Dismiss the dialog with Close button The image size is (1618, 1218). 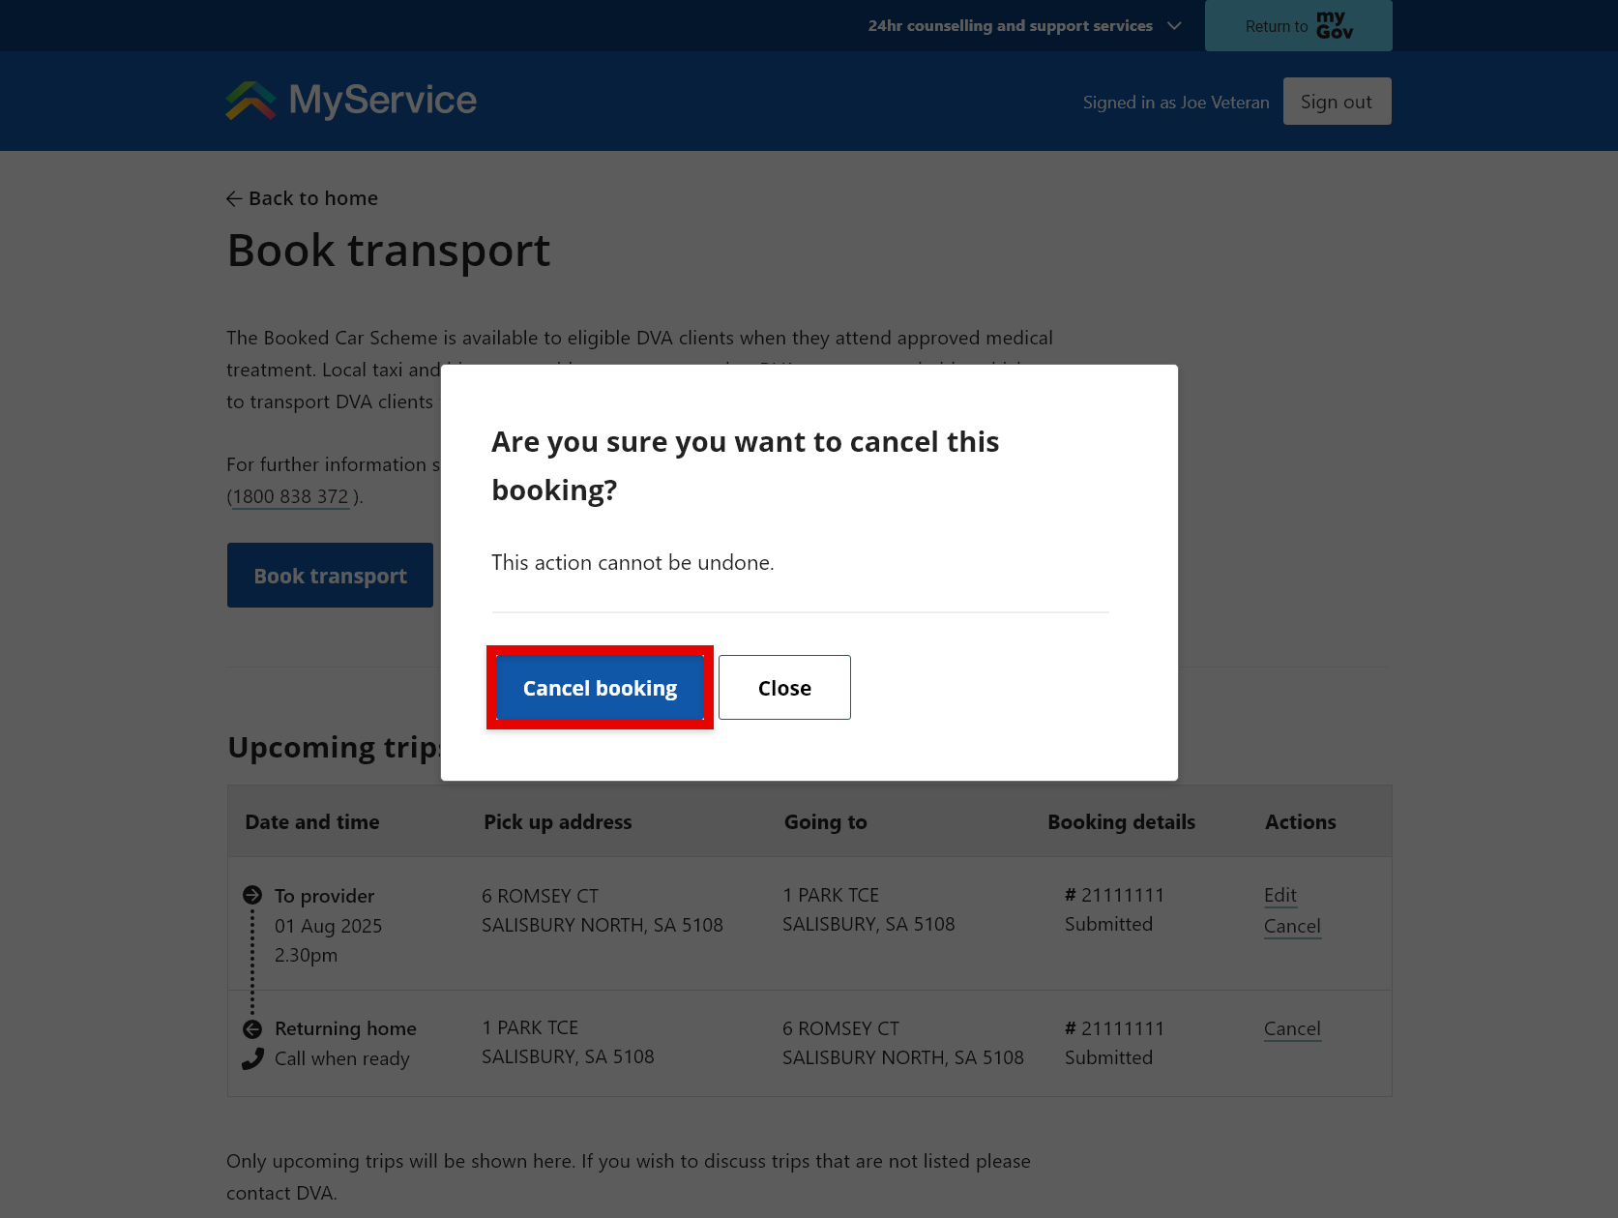tap(783, 688)
